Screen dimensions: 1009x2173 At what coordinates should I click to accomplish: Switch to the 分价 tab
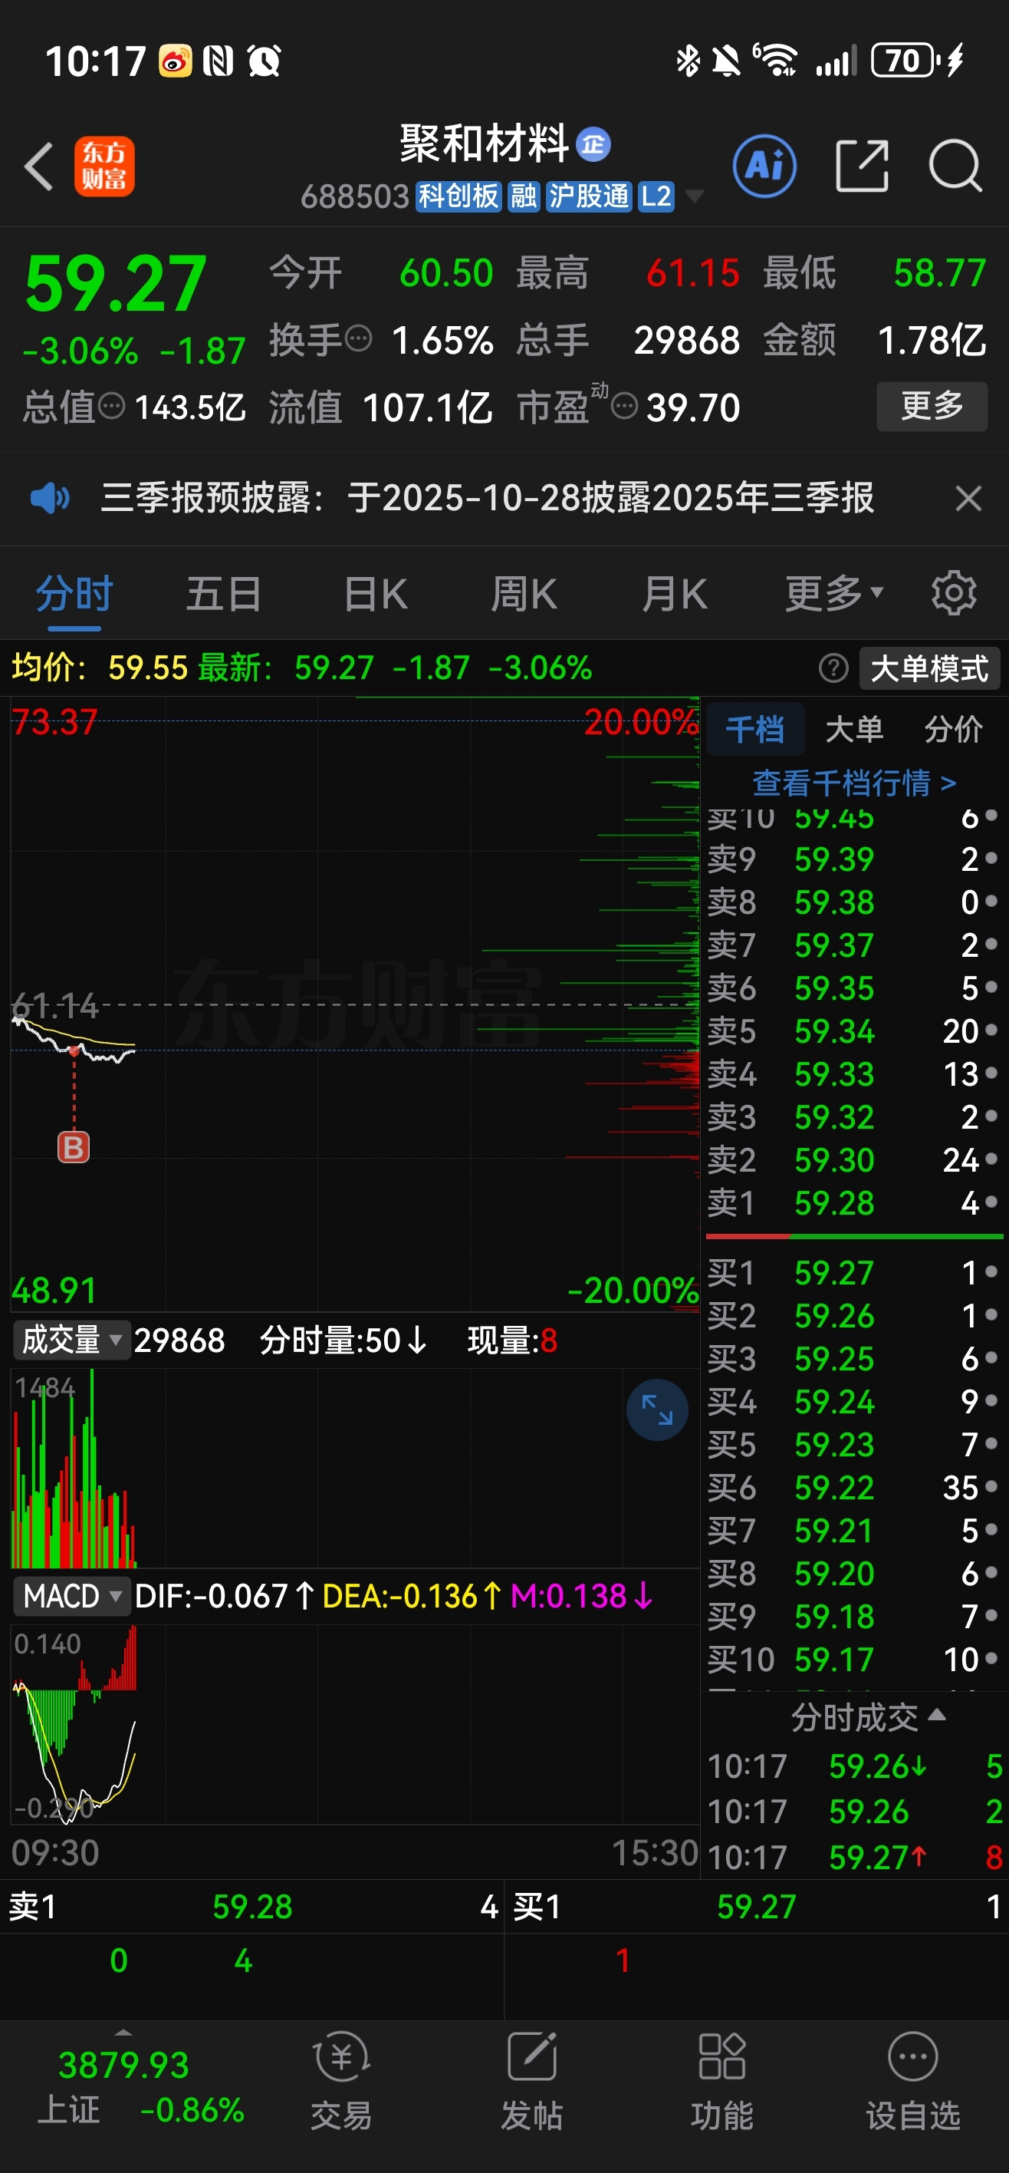click(x=953, y=729)
